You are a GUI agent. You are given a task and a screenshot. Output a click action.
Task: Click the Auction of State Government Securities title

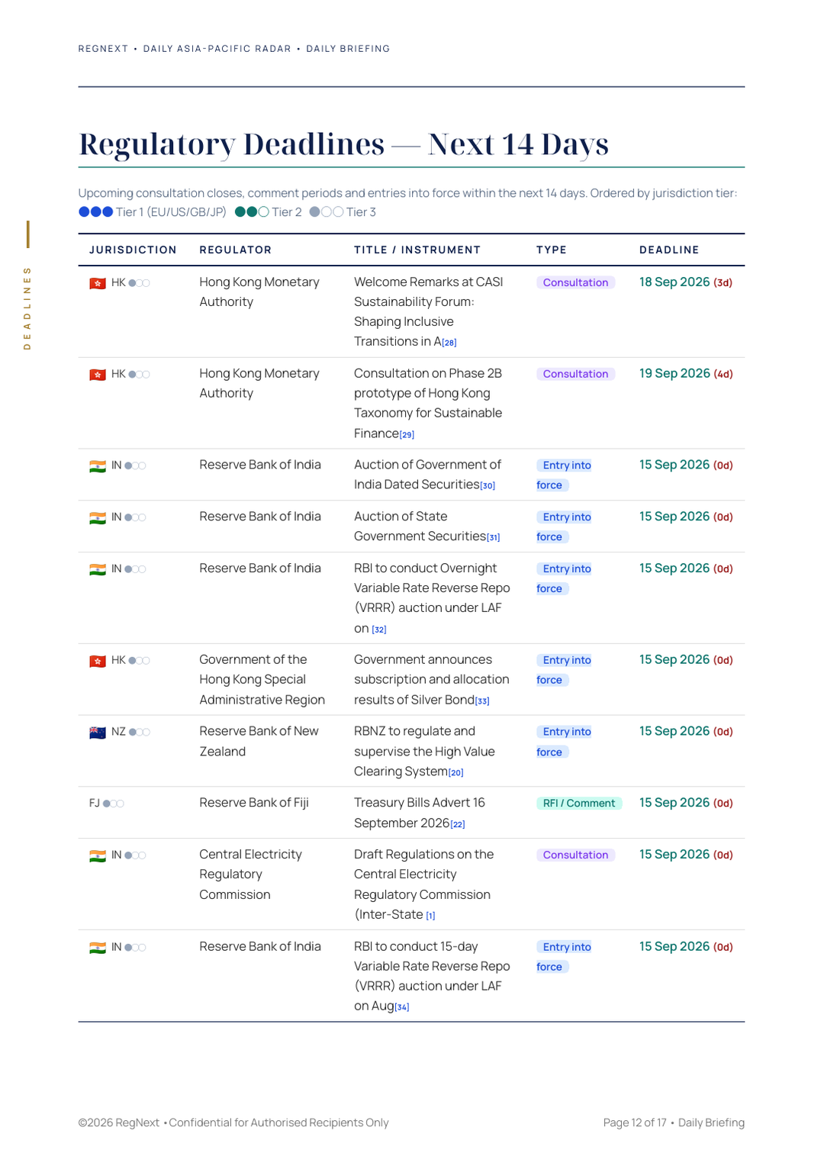(x=420, y=527)
